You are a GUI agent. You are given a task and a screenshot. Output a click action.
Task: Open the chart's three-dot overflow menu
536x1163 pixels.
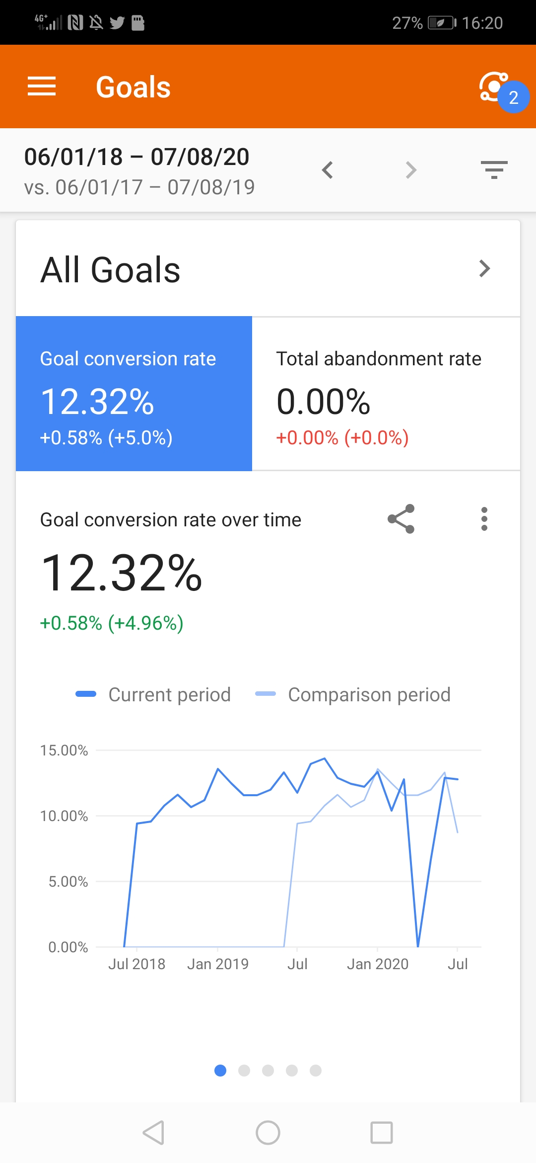point(484,519)
